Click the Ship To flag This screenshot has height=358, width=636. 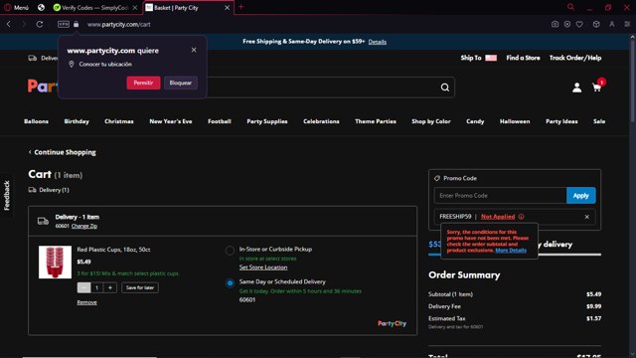click(491, 58)
